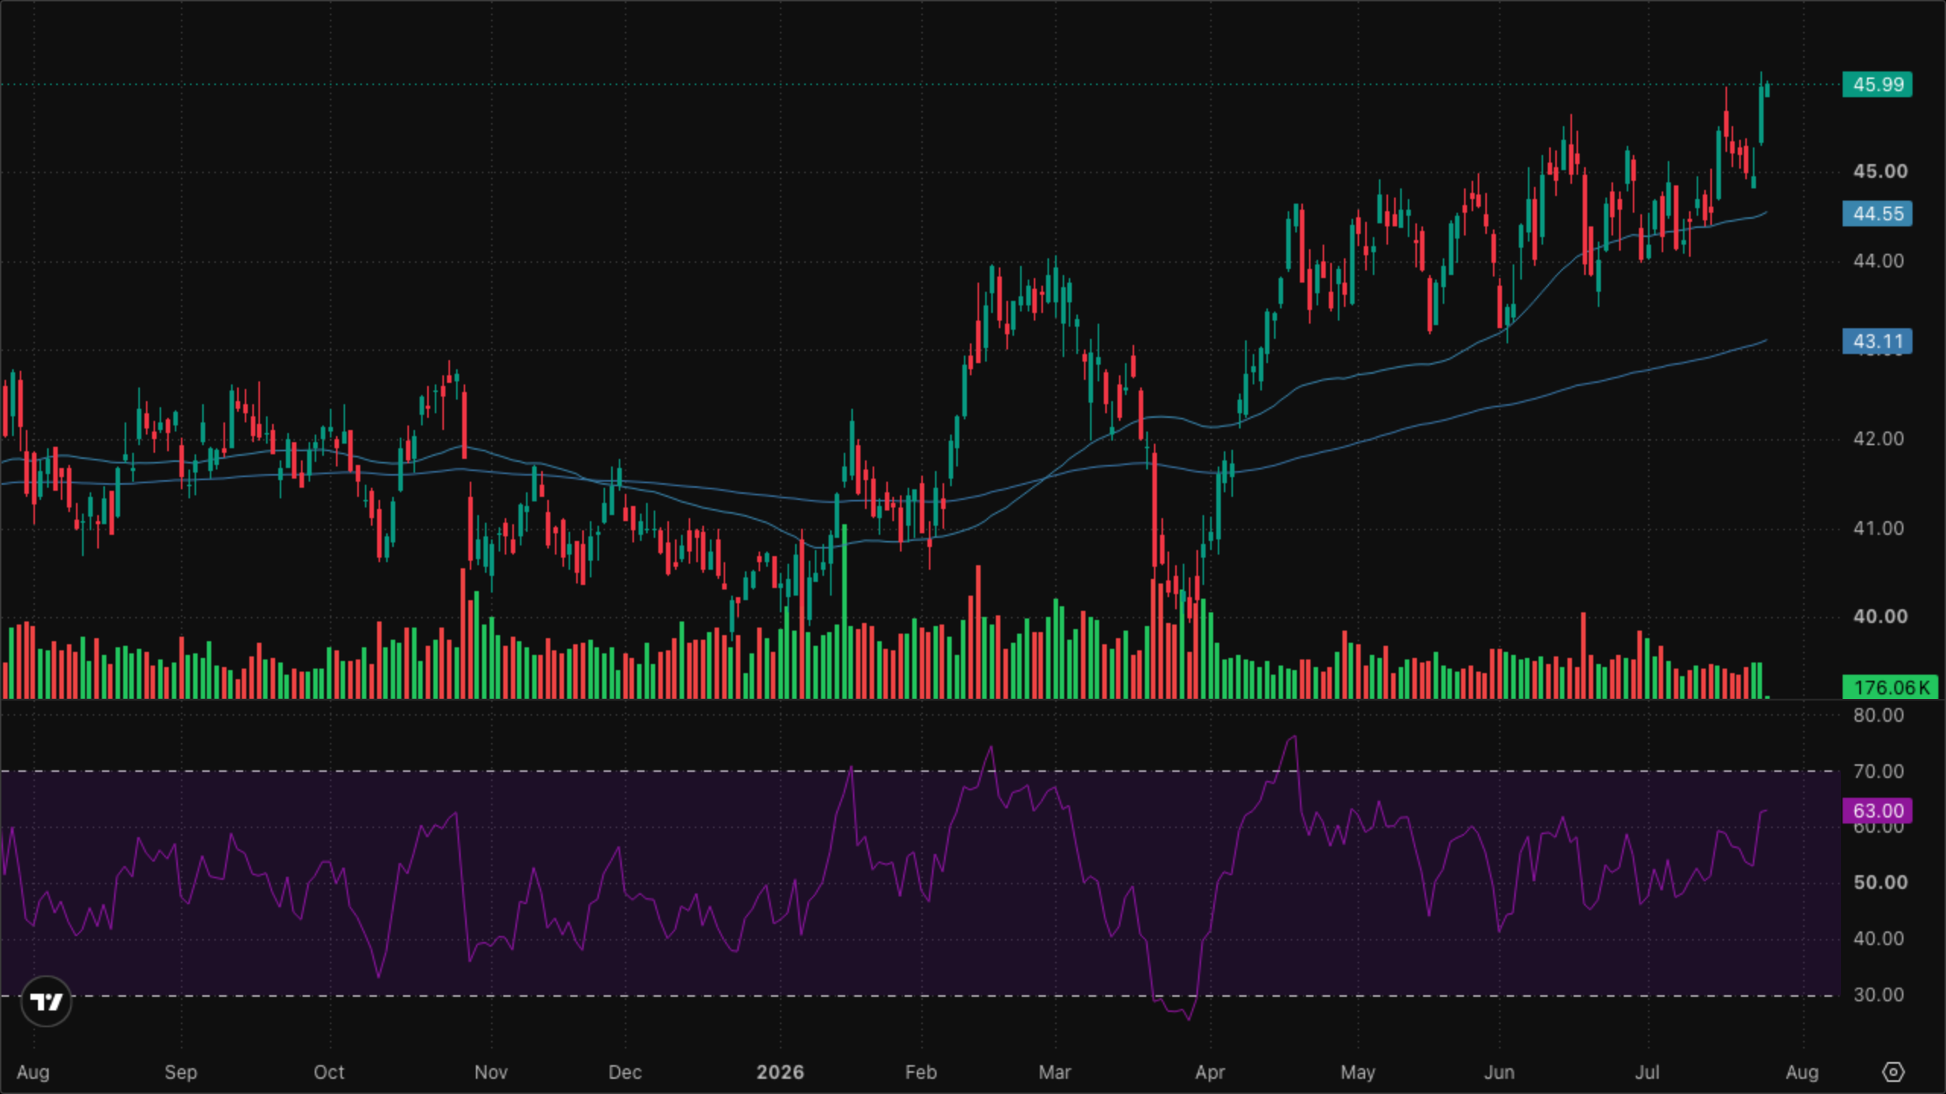Image resolution: width=1946 pixels, height=1094 pixels.
Task: Click the 63.00 RSI value label
Action: (1878, 811)
